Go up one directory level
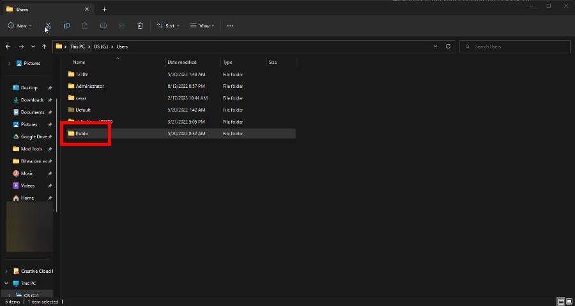The height and width of the screenshot is (306, 575). 44,47
